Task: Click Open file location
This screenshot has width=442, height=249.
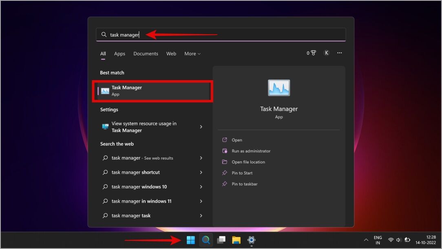Action: (x=248, y=162)
